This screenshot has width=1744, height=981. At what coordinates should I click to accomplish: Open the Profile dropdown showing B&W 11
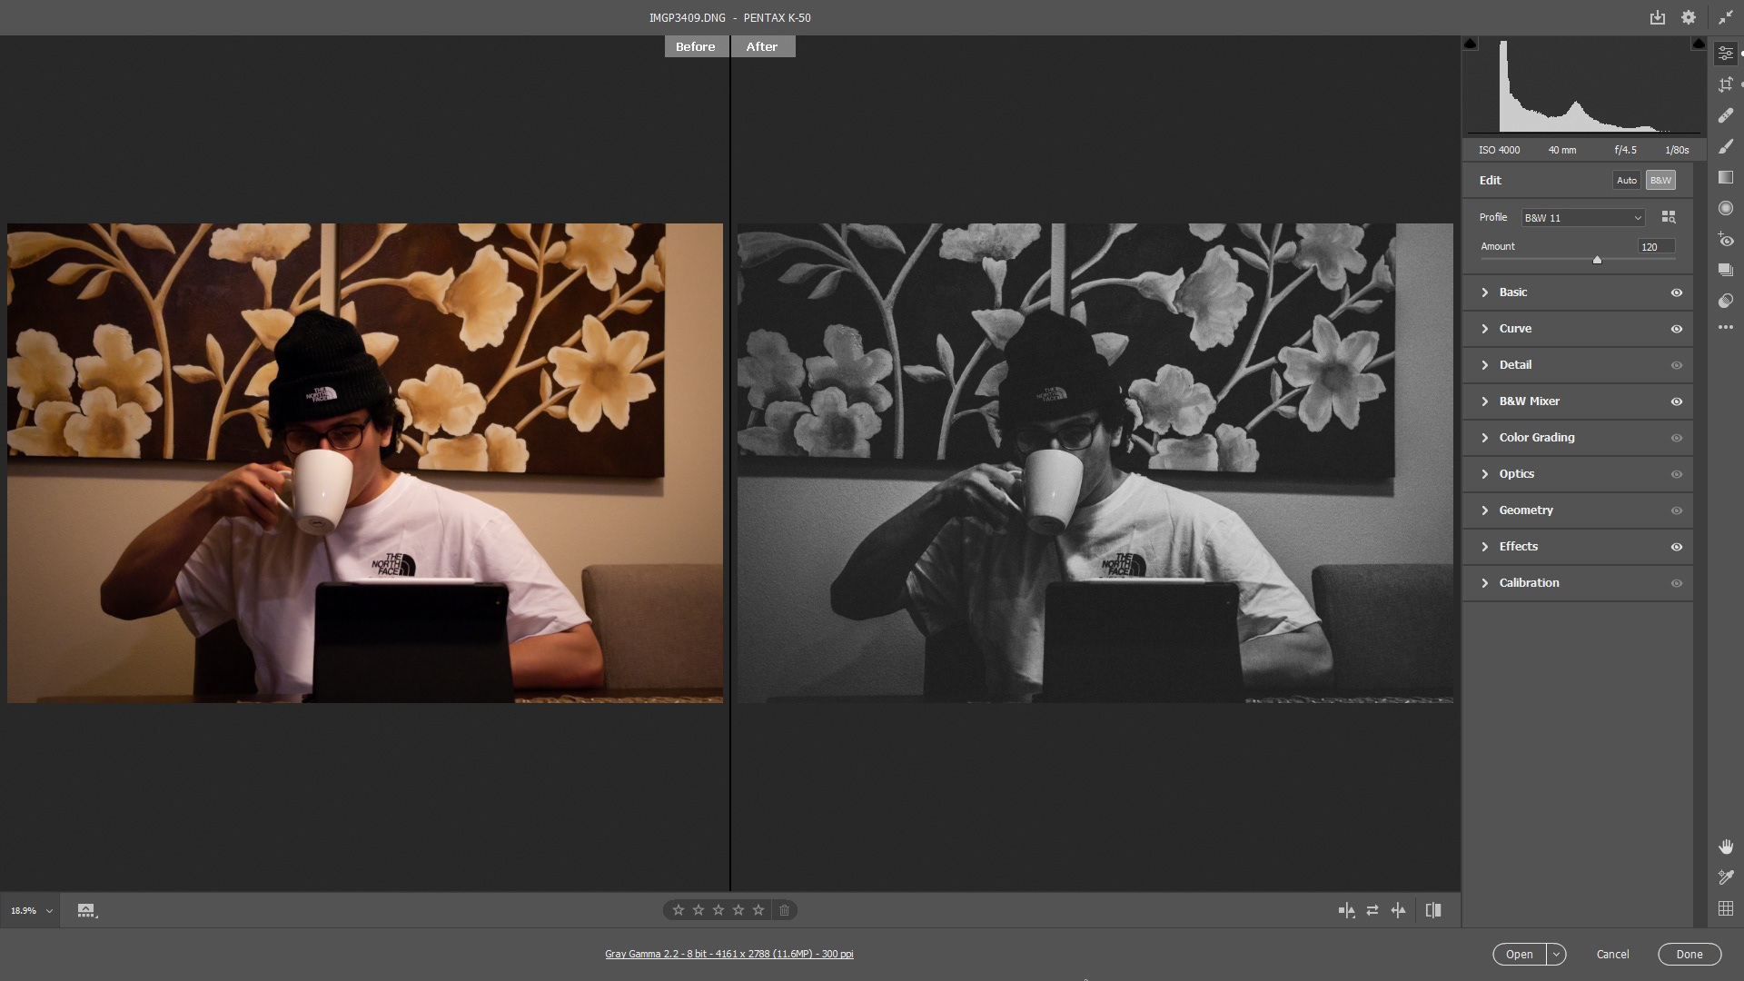[1582, 218]
